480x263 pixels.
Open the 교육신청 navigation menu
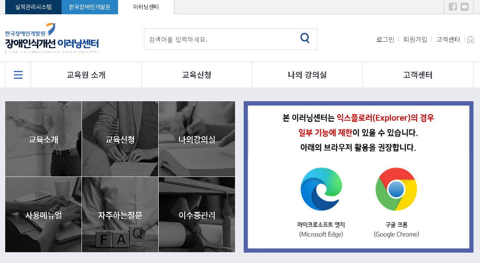pos(196,74)
